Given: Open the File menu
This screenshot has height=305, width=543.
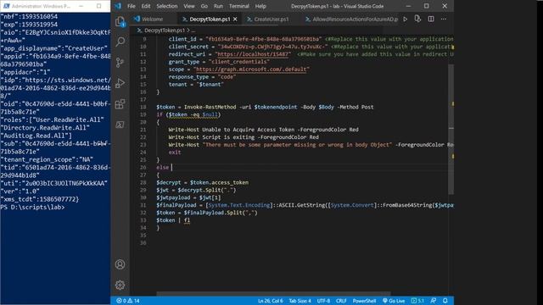Looking at the screenshot, I should click(x=132, y=6).
